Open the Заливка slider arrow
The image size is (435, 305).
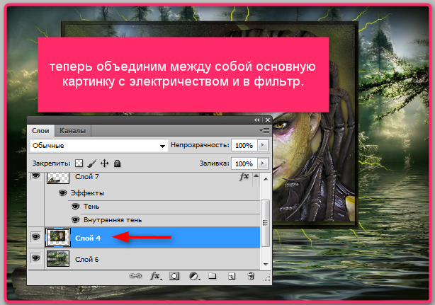[263, 163]
